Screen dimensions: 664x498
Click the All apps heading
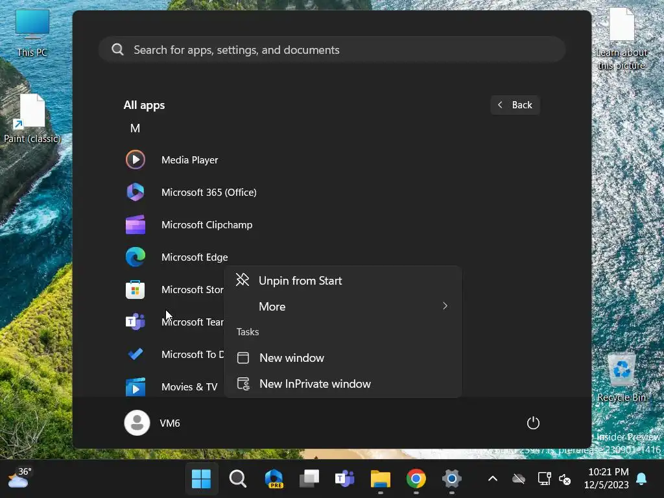coord(144,105)
